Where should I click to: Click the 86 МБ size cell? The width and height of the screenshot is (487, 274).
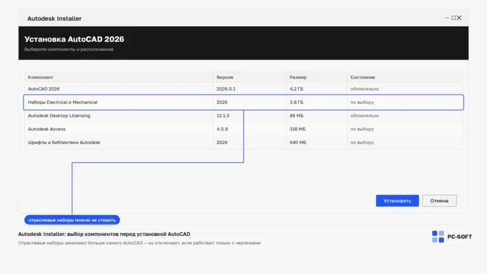[x=296, y=115]
